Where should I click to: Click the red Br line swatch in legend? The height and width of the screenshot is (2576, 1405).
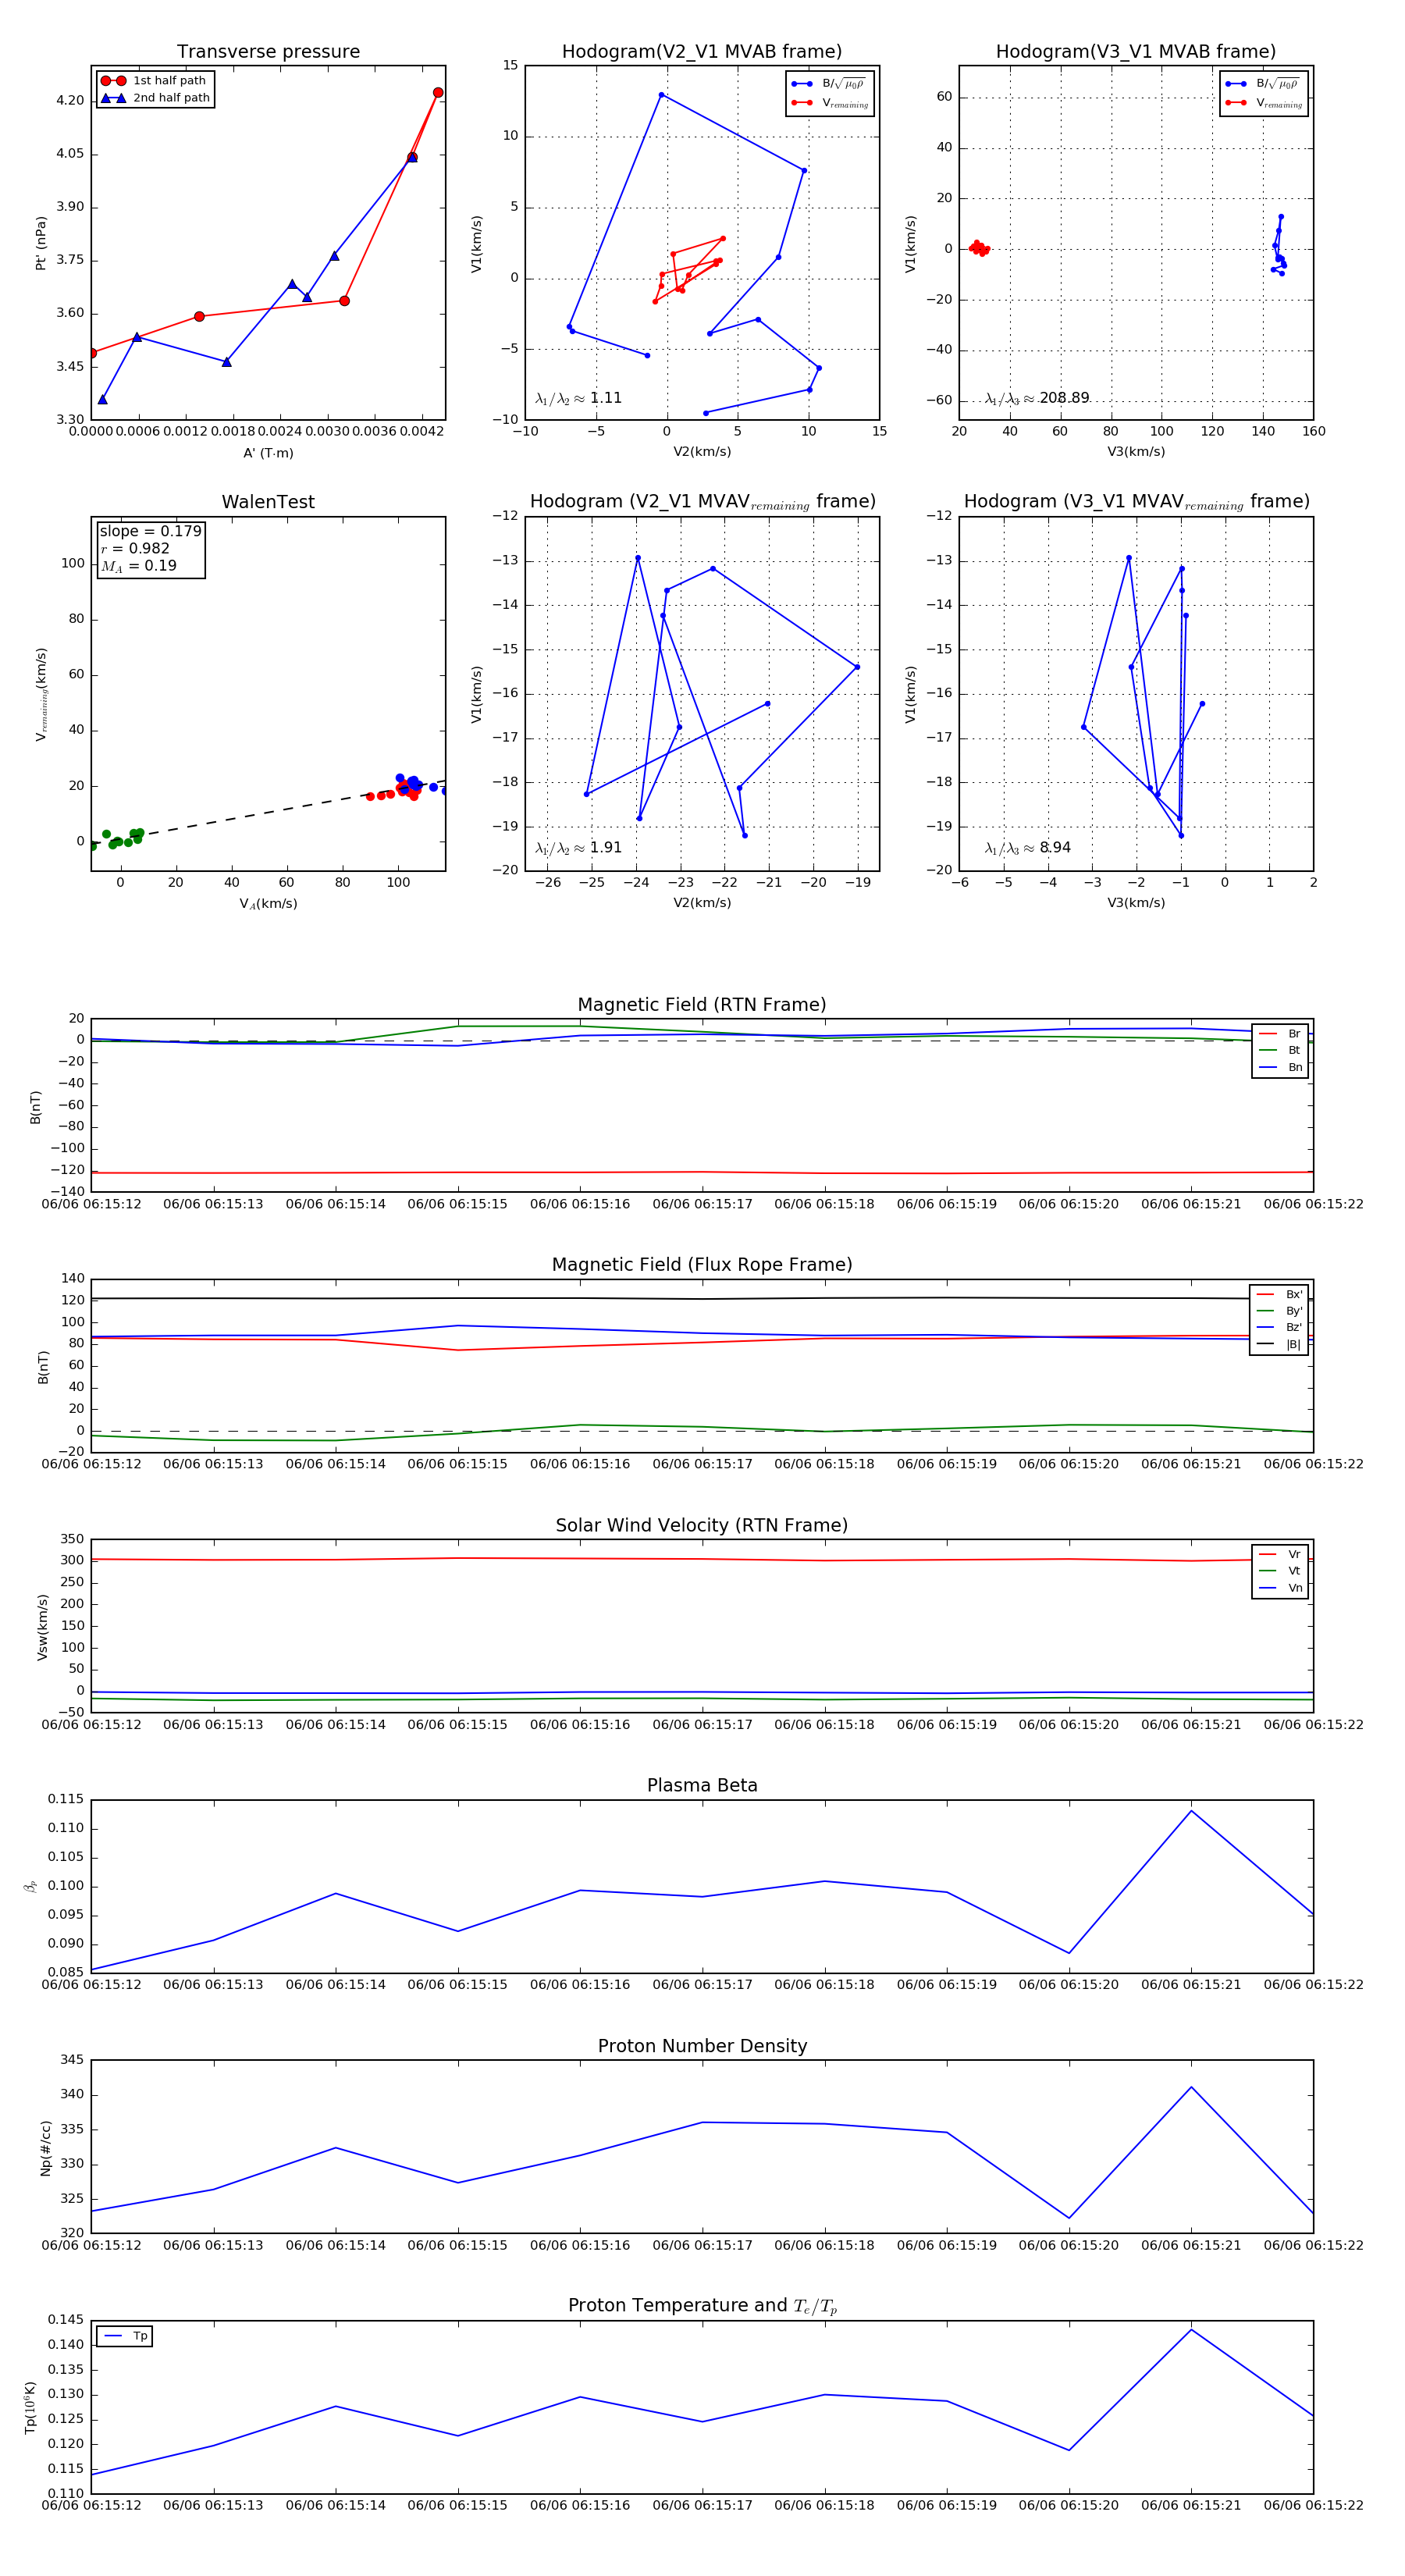tap(1267, 1034)
